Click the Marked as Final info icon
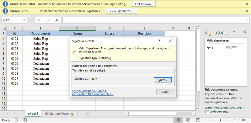The image size is (251, 123). click(x=5, y=4)
